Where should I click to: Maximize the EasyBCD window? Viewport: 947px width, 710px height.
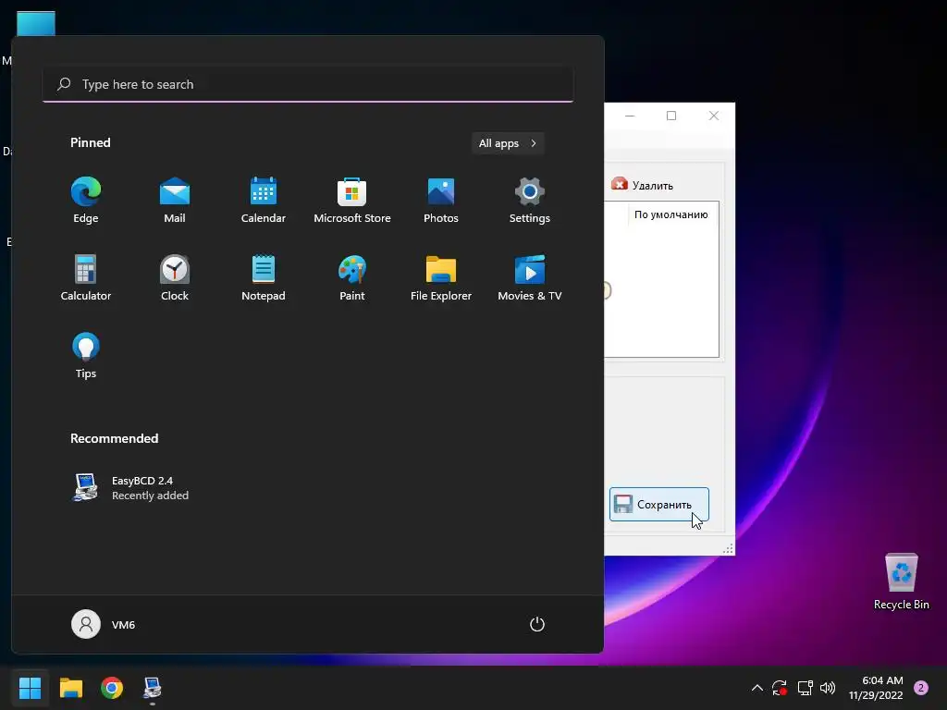pyautogui.click(x=671, y=116)
